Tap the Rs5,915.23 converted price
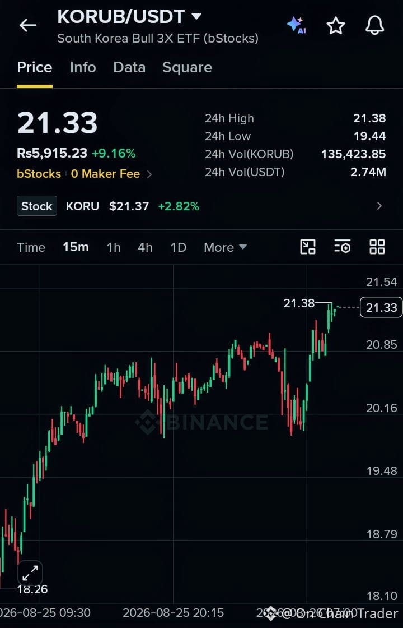Viewport: 403px width, 628px height. (52, 153)
